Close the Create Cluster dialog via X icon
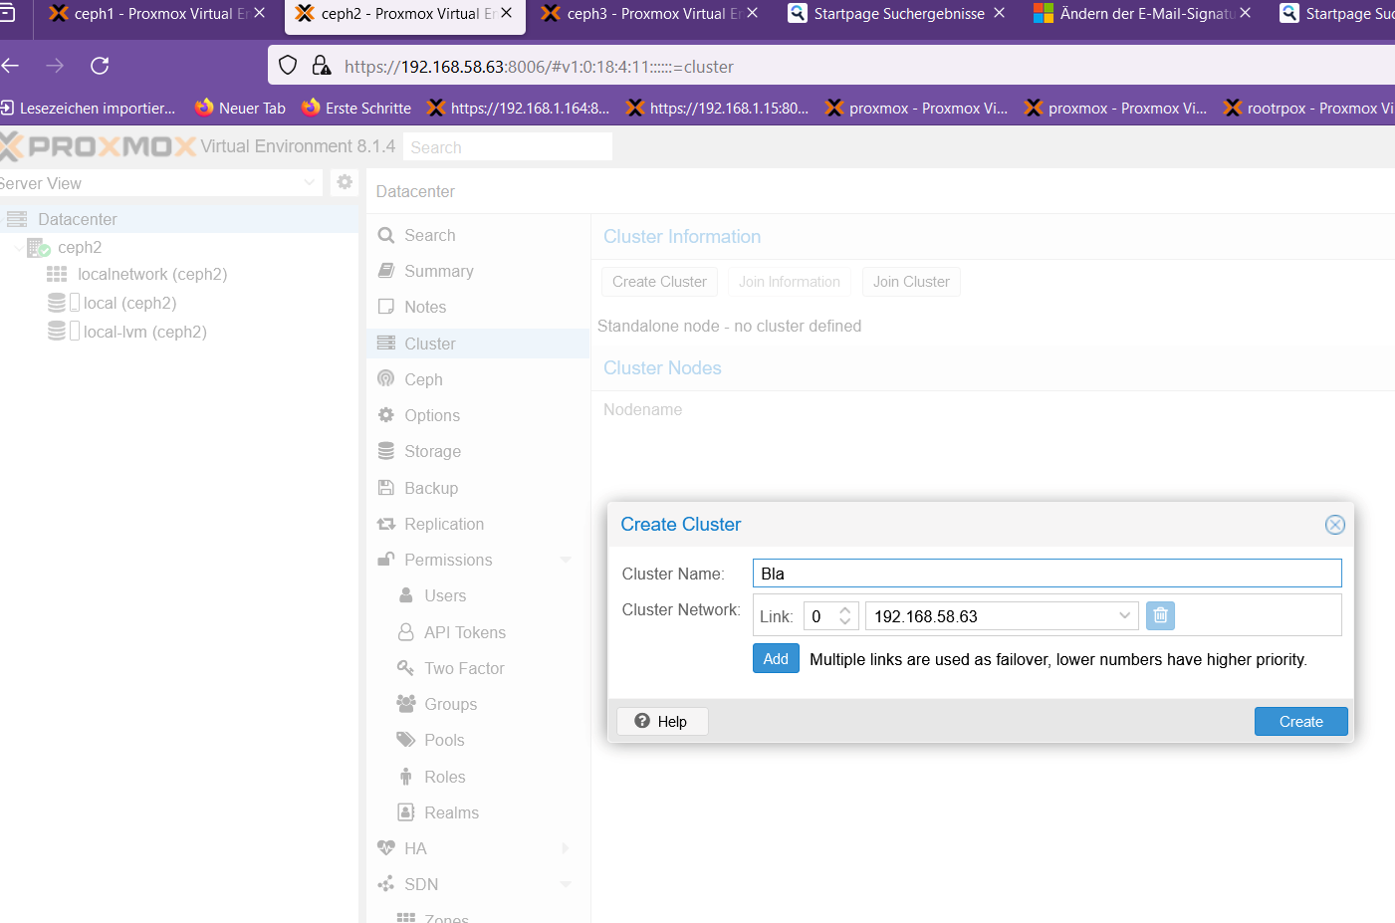 point(1334,525)
